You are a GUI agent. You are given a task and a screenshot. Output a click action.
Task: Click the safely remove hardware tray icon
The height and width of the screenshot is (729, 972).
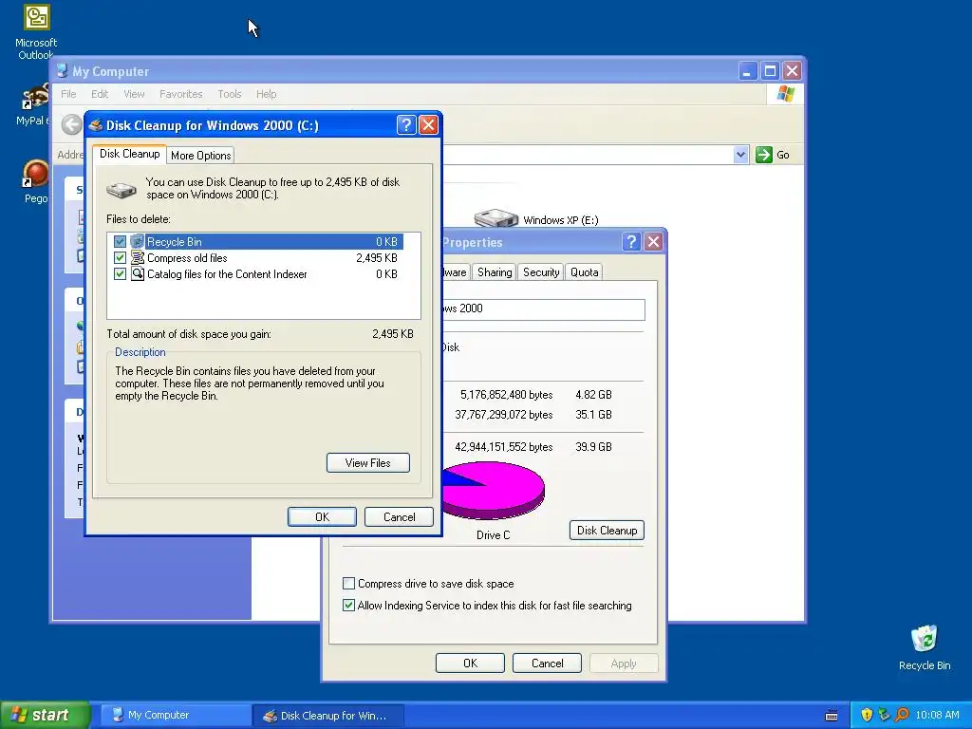point(884,715)
